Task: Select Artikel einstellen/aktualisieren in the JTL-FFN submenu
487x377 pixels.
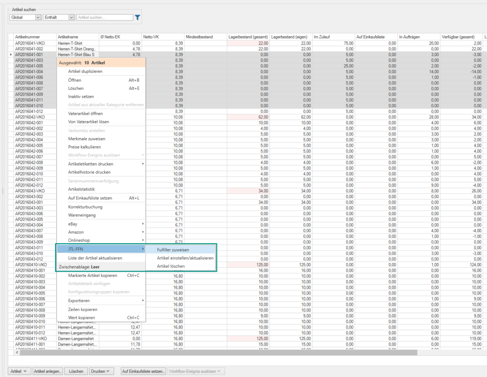Action: pos(185,258)
